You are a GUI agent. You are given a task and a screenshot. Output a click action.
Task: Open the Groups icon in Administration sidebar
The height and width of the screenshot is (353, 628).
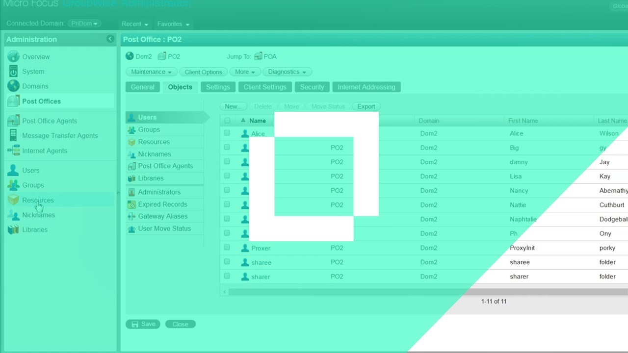pyautogui.click(x=13, y=185)
